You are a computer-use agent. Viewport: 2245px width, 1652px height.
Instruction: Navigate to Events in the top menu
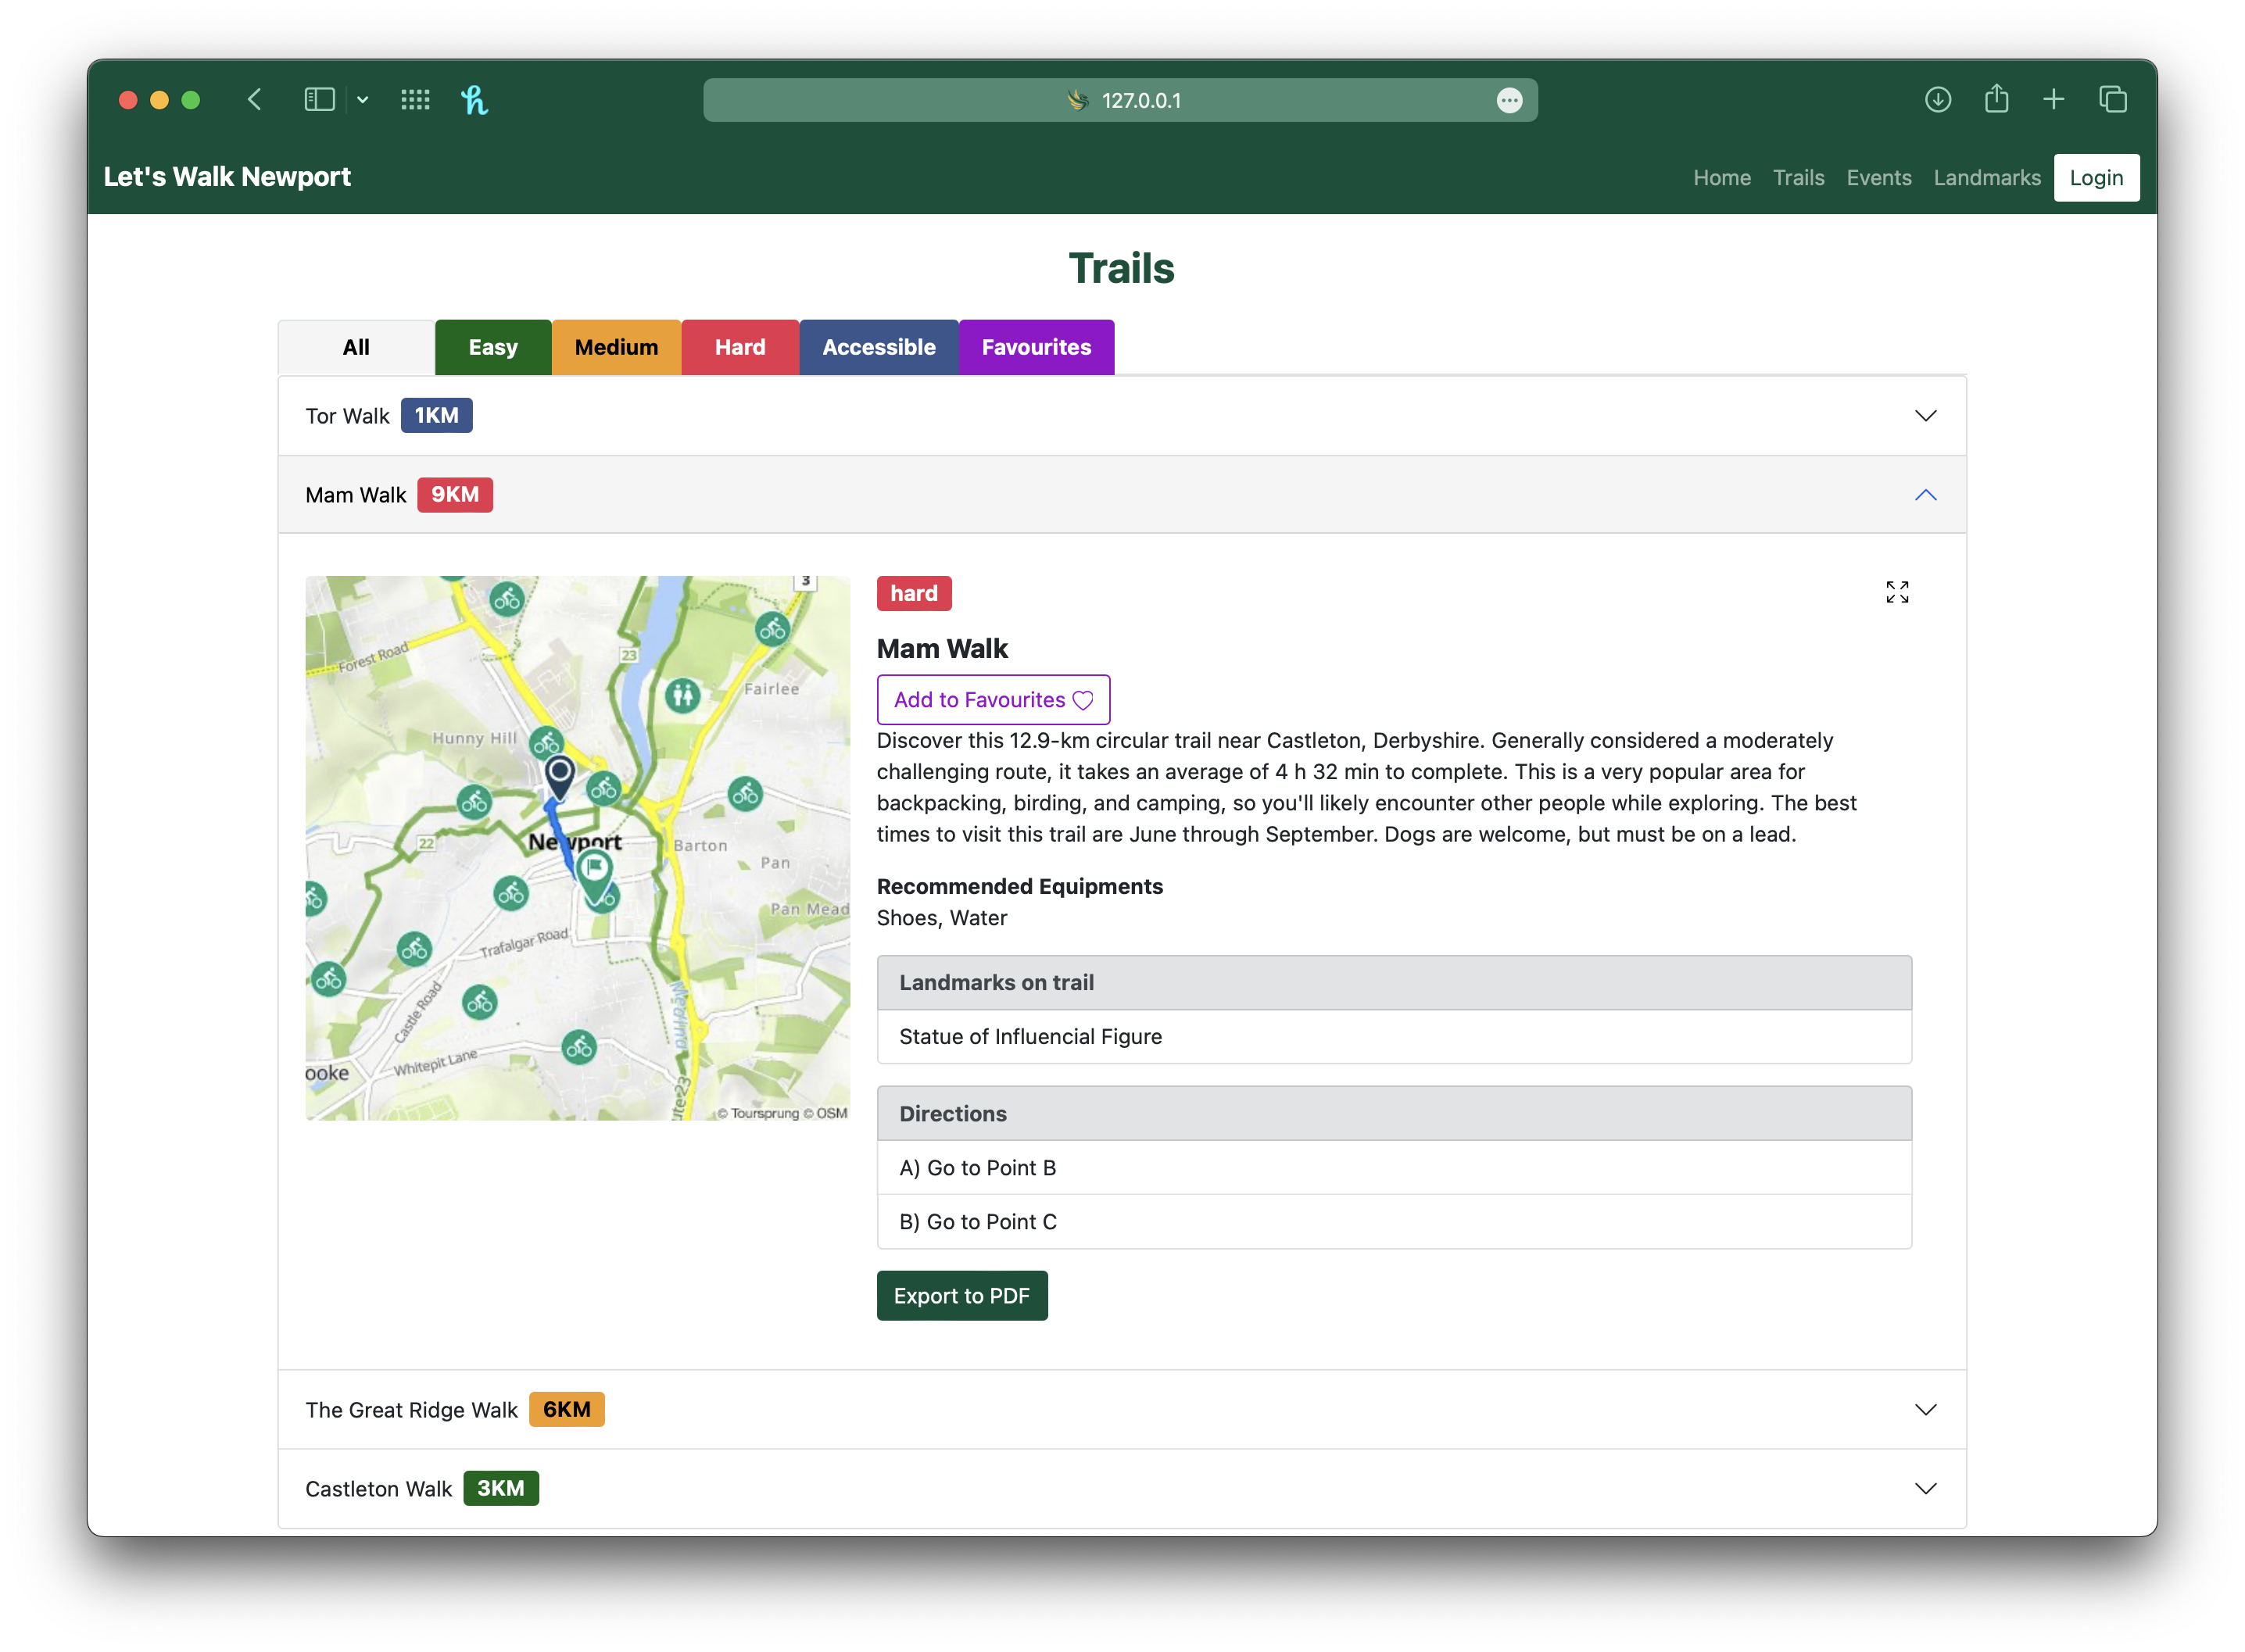[1879, 177]
